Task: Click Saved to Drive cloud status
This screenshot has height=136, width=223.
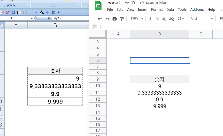Action: point(153,3)
